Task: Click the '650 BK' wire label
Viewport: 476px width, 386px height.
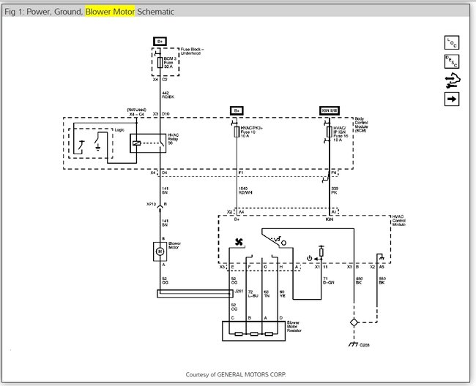Action: 359,280
